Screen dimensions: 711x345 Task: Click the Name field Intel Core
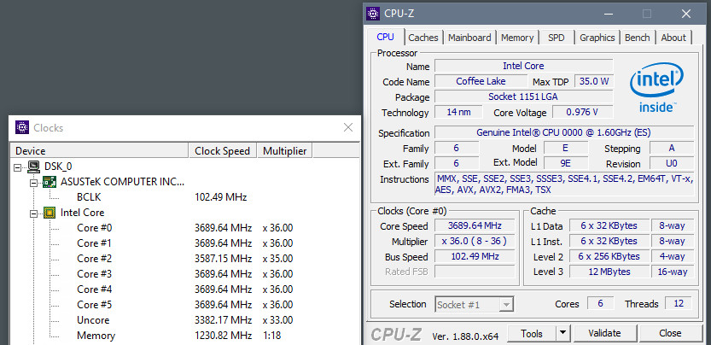click(524, 66)
